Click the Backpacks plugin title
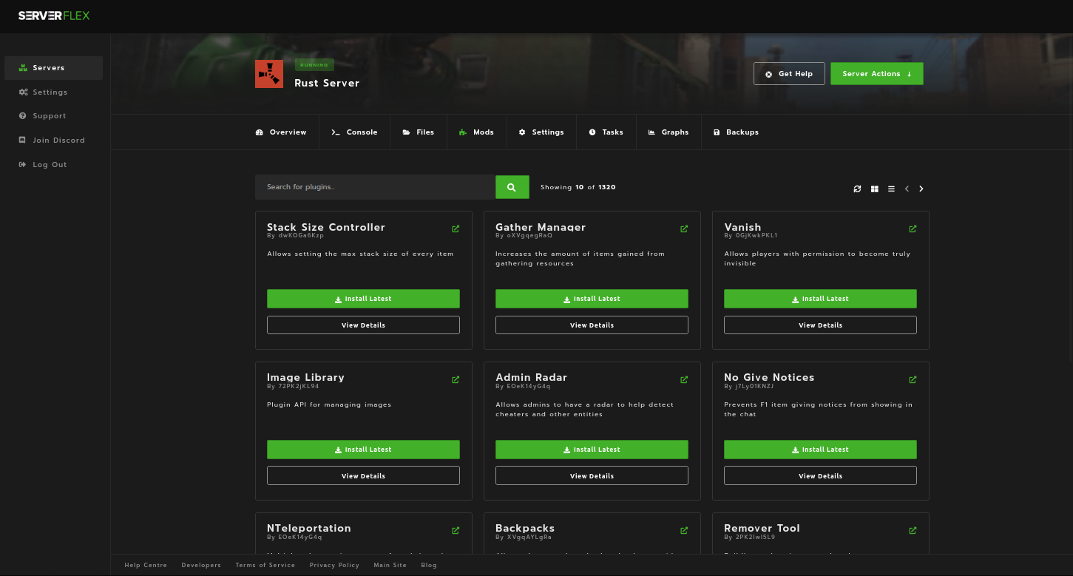1073x576 pixels. 525,529
